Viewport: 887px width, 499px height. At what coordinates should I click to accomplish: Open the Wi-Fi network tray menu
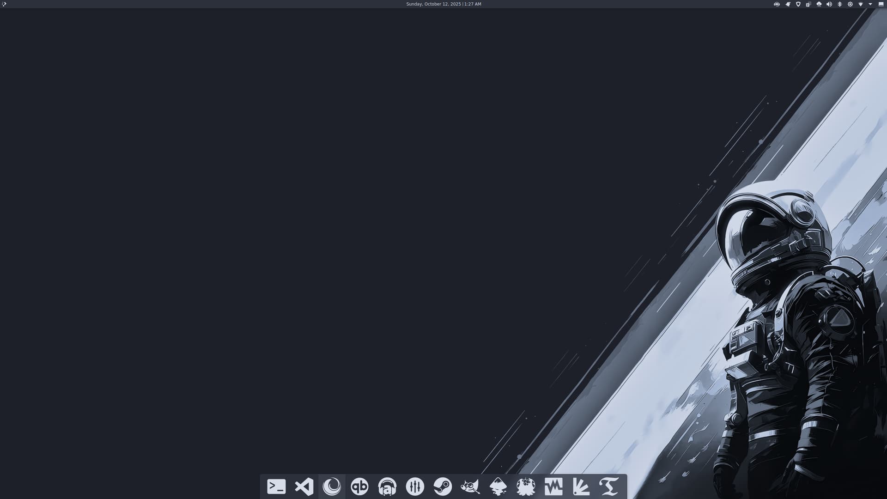coord(860,4)
